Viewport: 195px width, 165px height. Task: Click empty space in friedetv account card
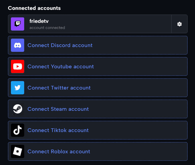[118, 24]
